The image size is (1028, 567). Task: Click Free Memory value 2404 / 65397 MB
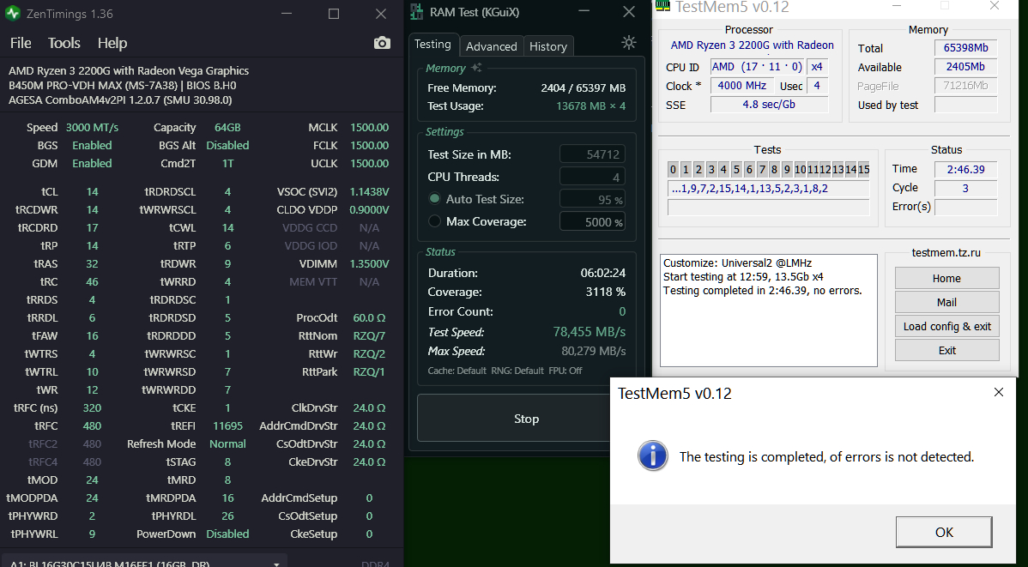pos(584,87)
